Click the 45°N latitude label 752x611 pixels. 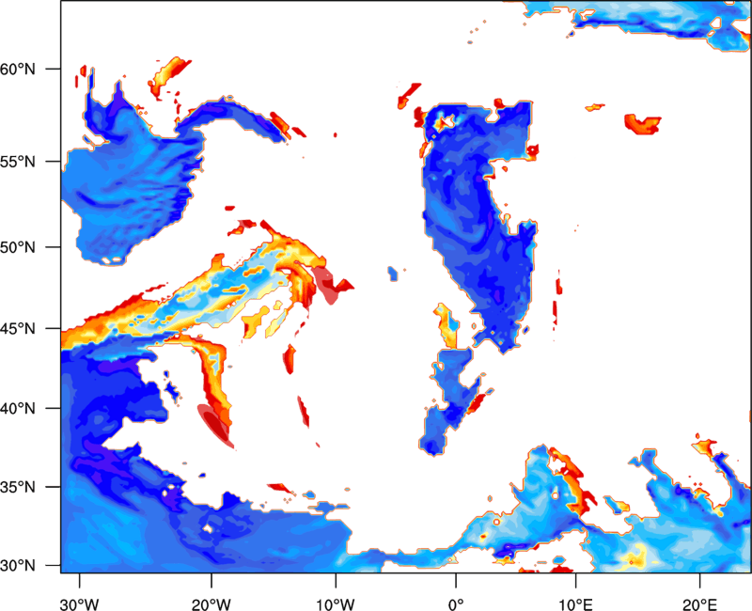(18, 329)
